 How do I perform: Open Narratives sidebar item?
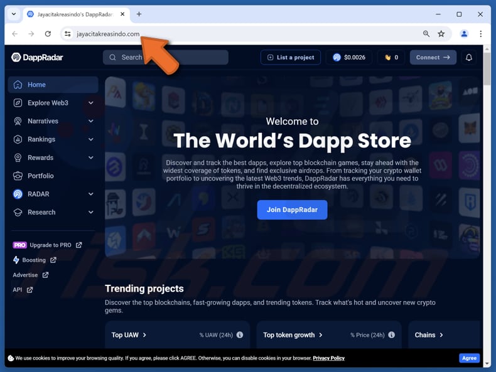click(x=43, y=121)
